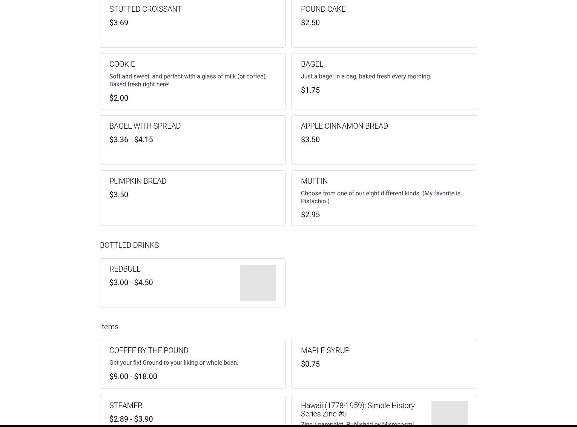Open the Stuffed Croissant item card
The image size is (577, 427).
click(x=192, y=23)
